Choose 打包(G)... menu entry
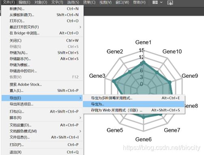 click(x=43, y=112)
